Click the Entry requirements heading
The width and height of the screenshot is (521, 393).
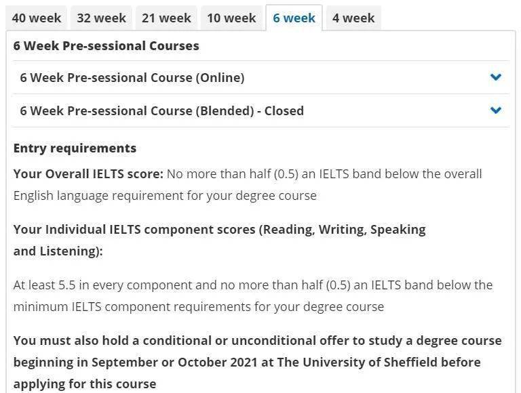(75, 148)
